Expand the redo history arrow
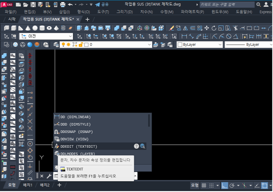Screen dimensions: 273x192 tap(87, 5)
